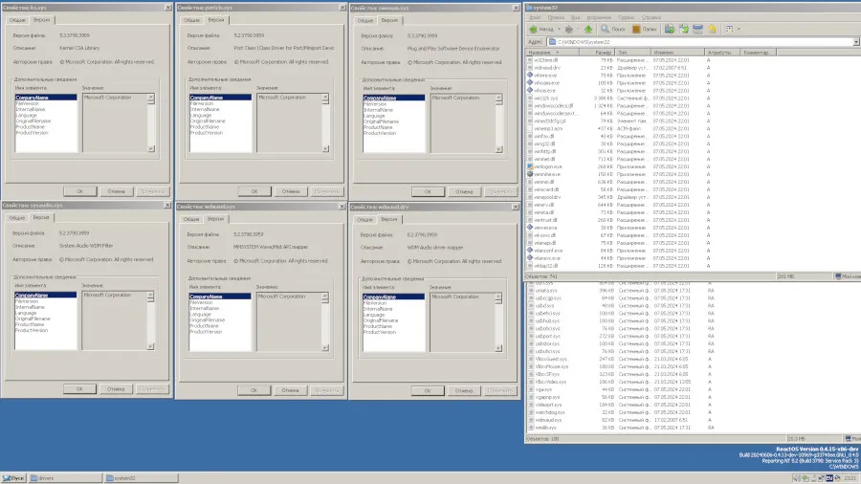Viewport: 861px width, 484px height.
Task: Select the winlogon.exe file icon
Action: (531, 165)
